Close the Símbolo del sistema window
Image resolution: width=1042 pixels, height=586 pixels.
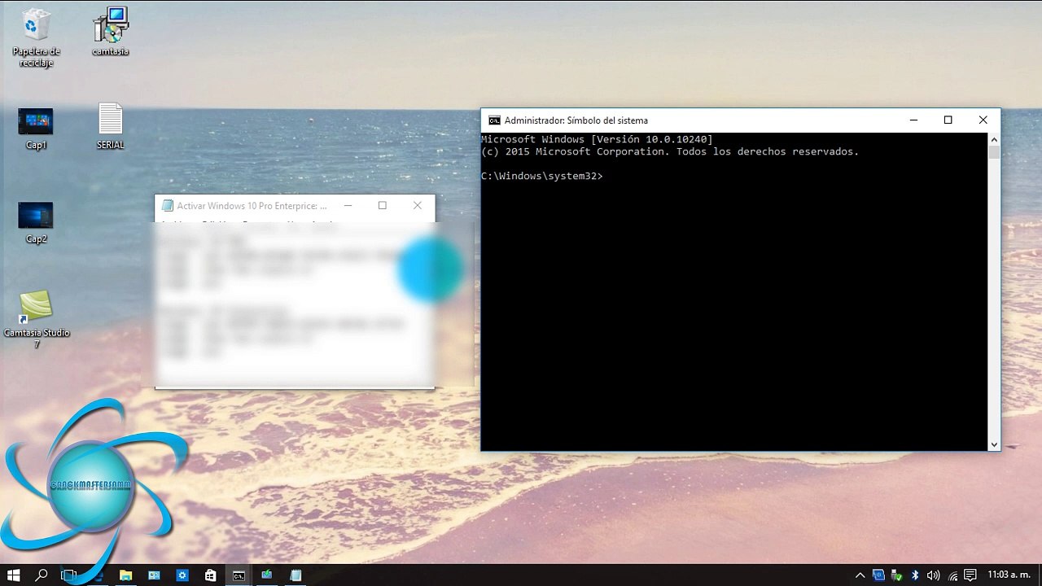click(983, 120)
